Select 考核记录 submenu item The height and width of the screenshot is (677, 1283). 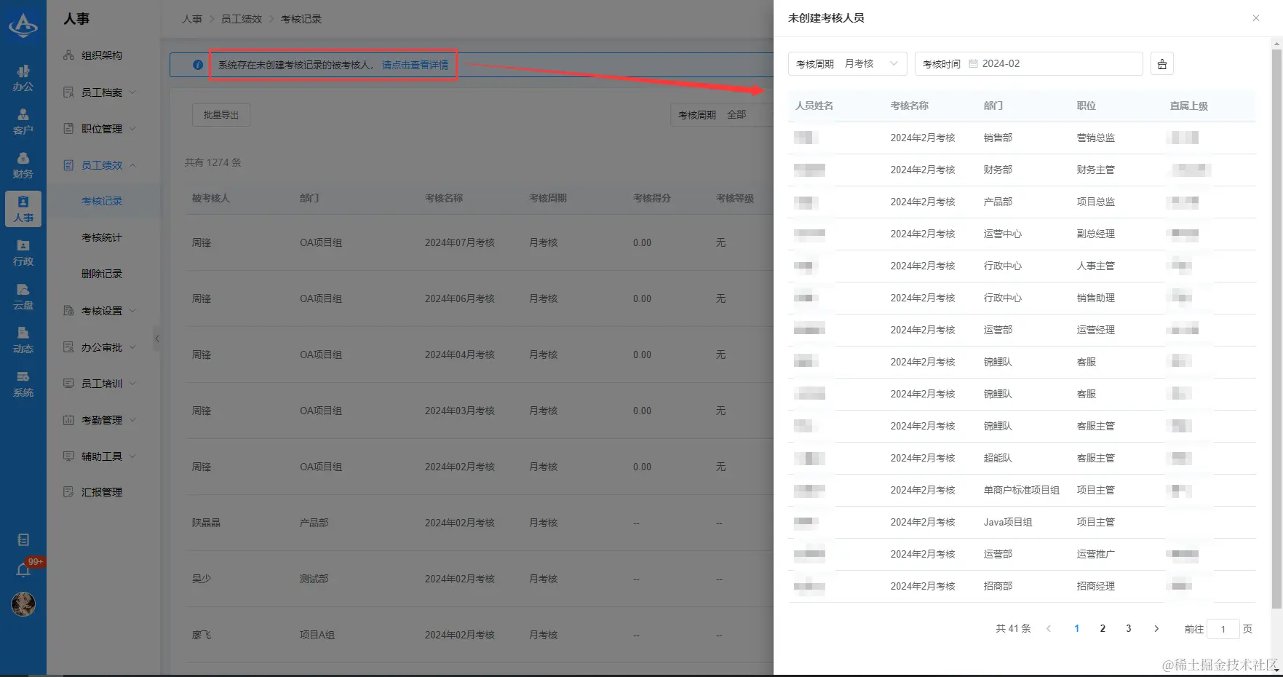click(x=102, y=201)
